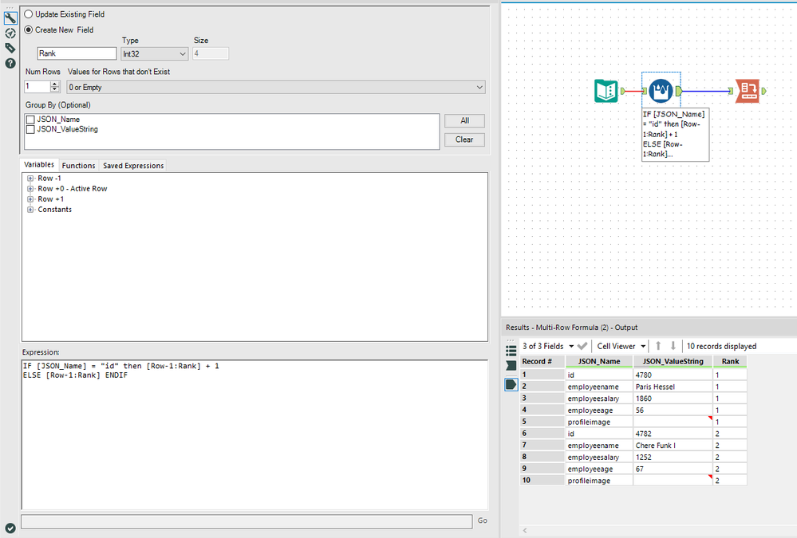The height and width of the screenshot is (538, 797).
Task: Show results metadata view icon
Action: coord(511,366)
